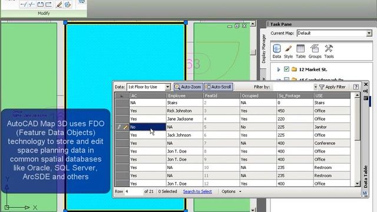
Task: Click the Data Table scrollbar down arrow
Action: tap(357, 184)
